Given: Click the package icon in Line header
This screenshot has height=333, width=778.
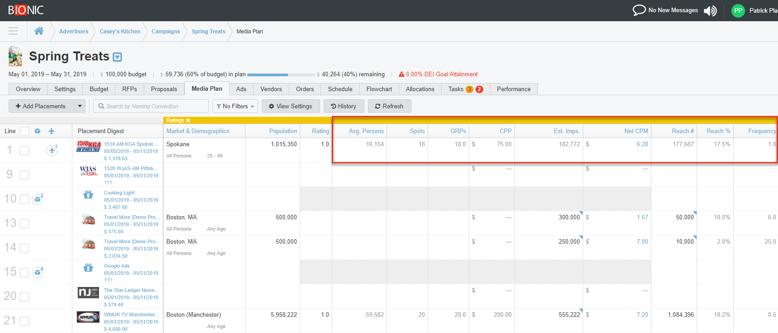Looking at the screenshot, I should pos(38,131).
